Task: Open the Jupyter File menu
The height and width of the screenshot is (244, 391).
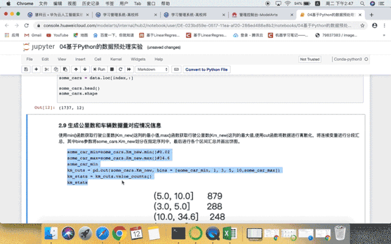Action: click(29, 59)
